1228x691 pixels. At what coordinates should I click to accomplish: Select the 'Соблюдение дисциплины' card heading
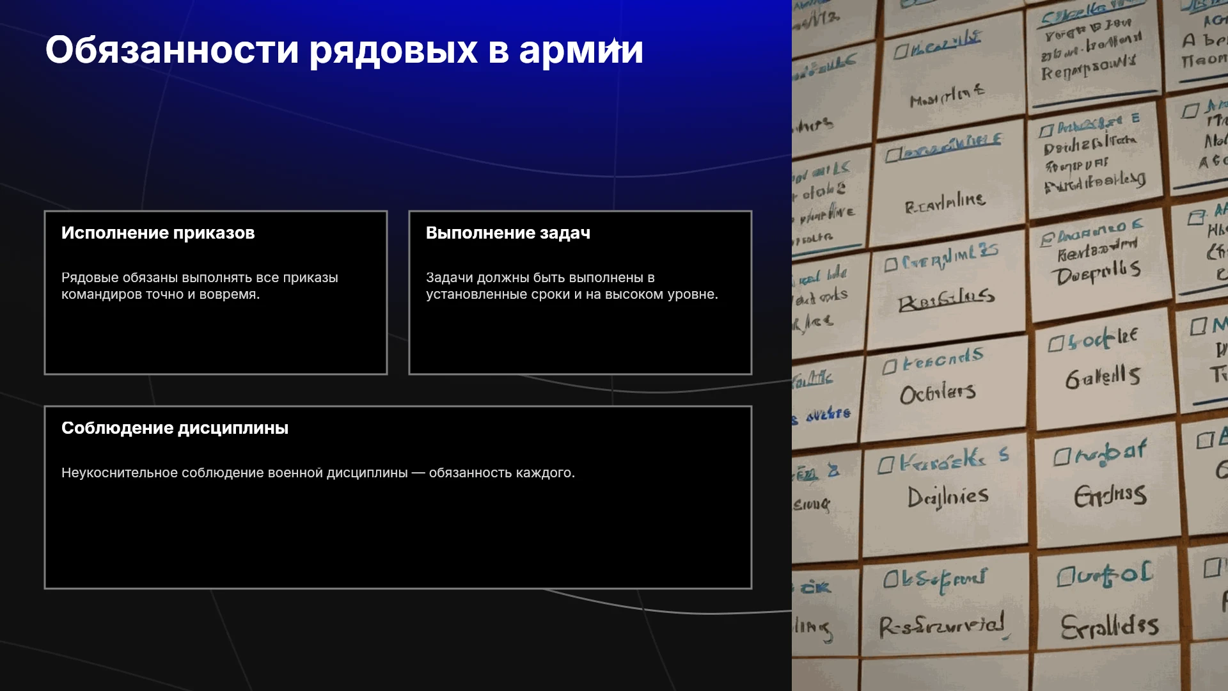pyautogui.click(x=175, y=428)
